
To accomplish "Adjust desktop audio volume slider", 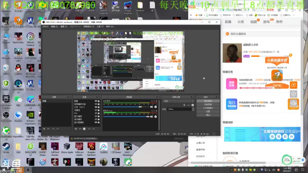I will click(126, 107).
